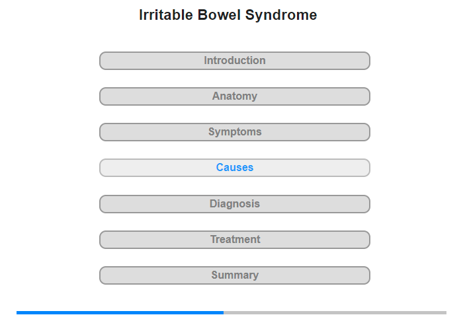This screenshot has height=317, width=463.
Task: Click the right edge of the Introduction button
Action: click(369, 61)
